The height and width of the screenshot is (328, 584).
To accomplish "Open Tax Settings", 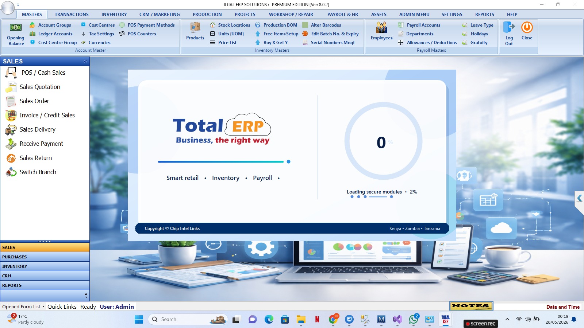I will pyautogui.click(x=97, y=34).
